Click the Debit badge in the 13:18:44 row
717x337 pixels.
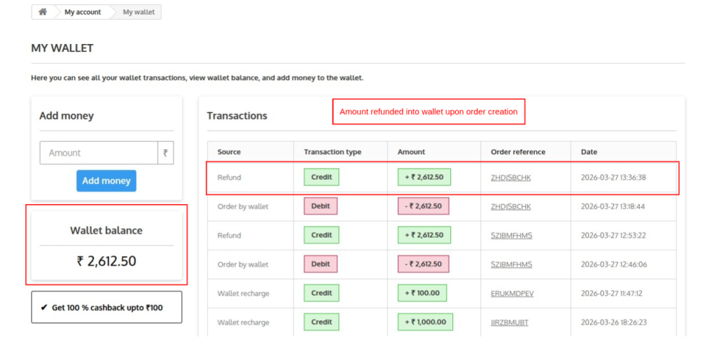(320, 206)
